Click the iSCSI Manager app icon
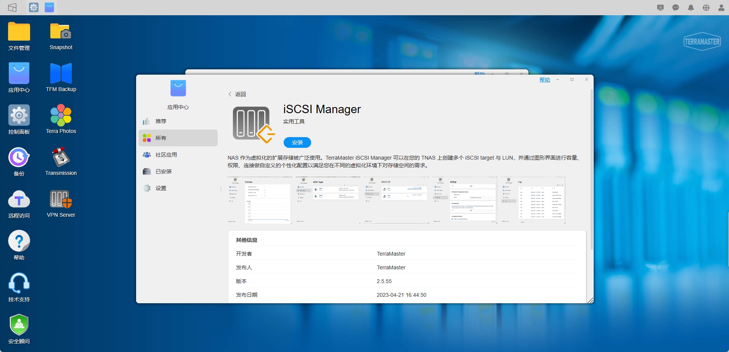Image resolution: width=729 pixels, height=352 pixels. [254, 125]
